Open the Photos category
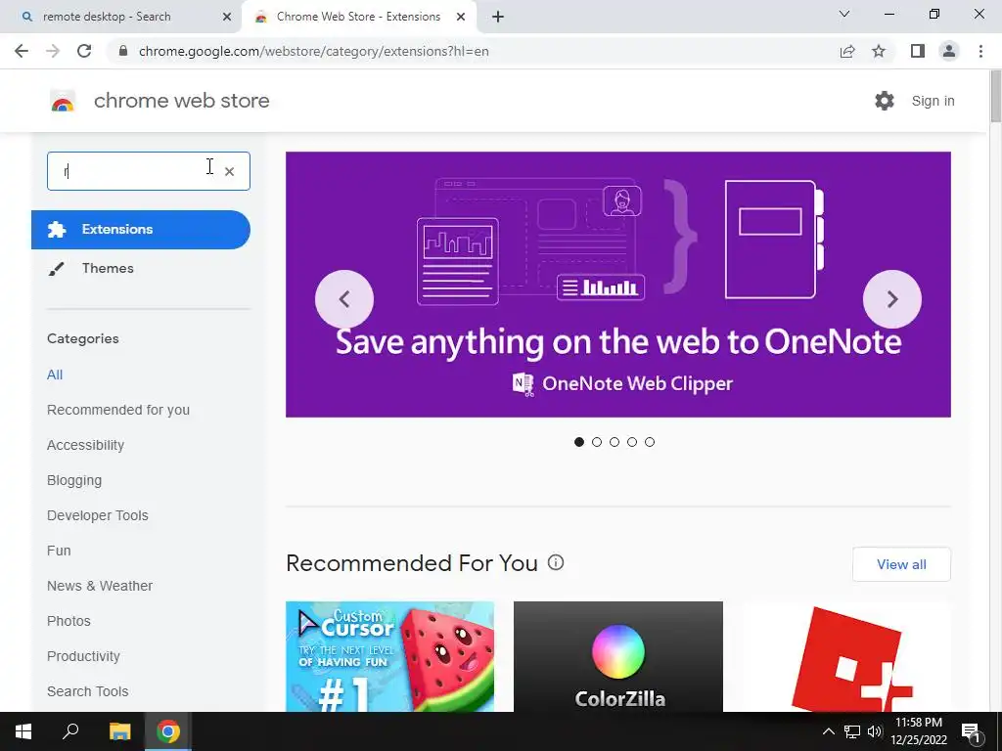Screen dimensions: 1002x751 [69, 621]
